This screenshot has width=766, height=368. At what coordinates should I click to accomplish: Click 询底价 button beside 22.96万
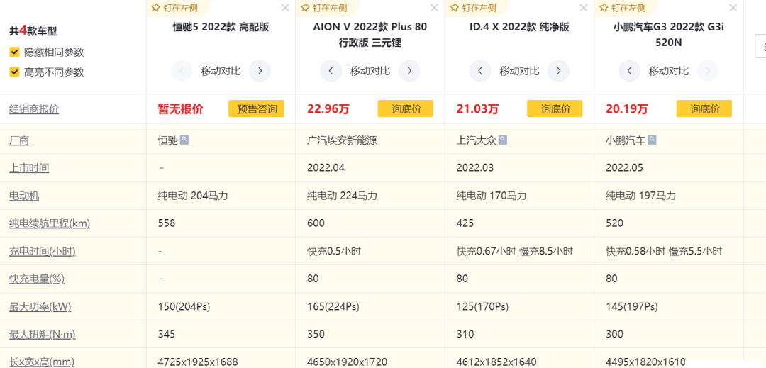(x=406, y=108)
